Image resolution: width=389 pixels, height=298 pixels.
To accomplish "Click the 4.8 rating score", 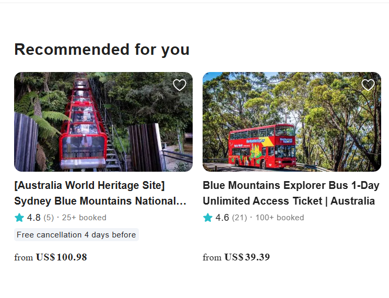I will click(x=34, y=218).
